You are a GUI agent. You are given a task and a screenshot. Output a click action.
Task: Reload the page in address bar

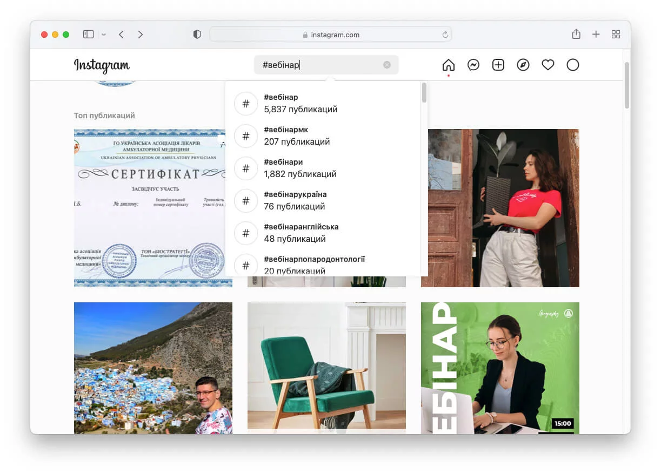click(x=445, y=35)
